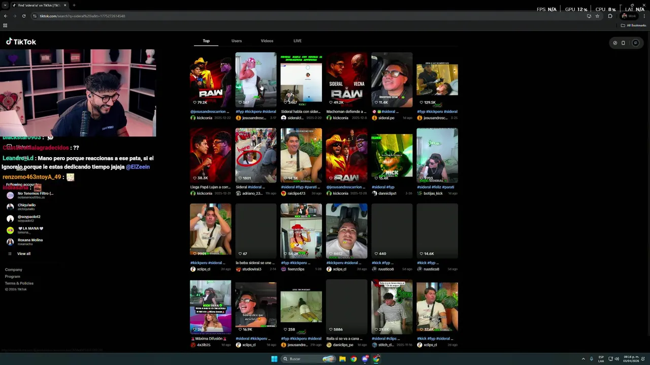
Task: Open the green NICK video with 15.4K likes
Action: coord(392,155)
